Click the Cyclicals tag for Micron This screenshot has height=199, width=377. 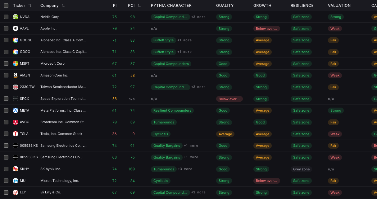161,181
